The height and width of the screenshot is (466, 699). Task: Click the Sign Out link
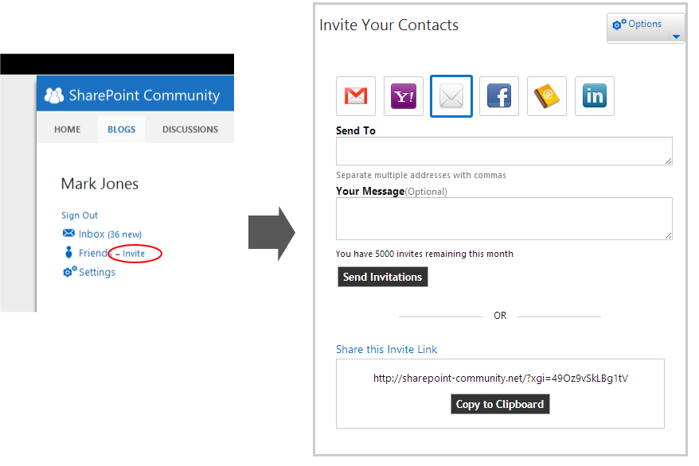(x=80, y=216)
